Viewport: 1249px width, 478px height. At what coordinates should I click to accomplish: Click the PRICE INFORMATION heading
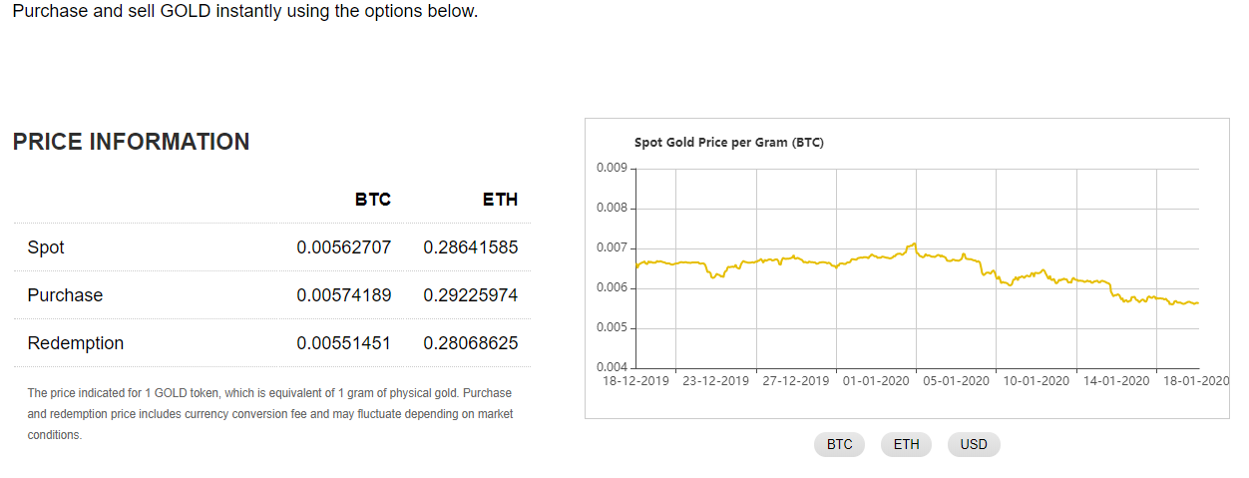click(x=131, y=142)
